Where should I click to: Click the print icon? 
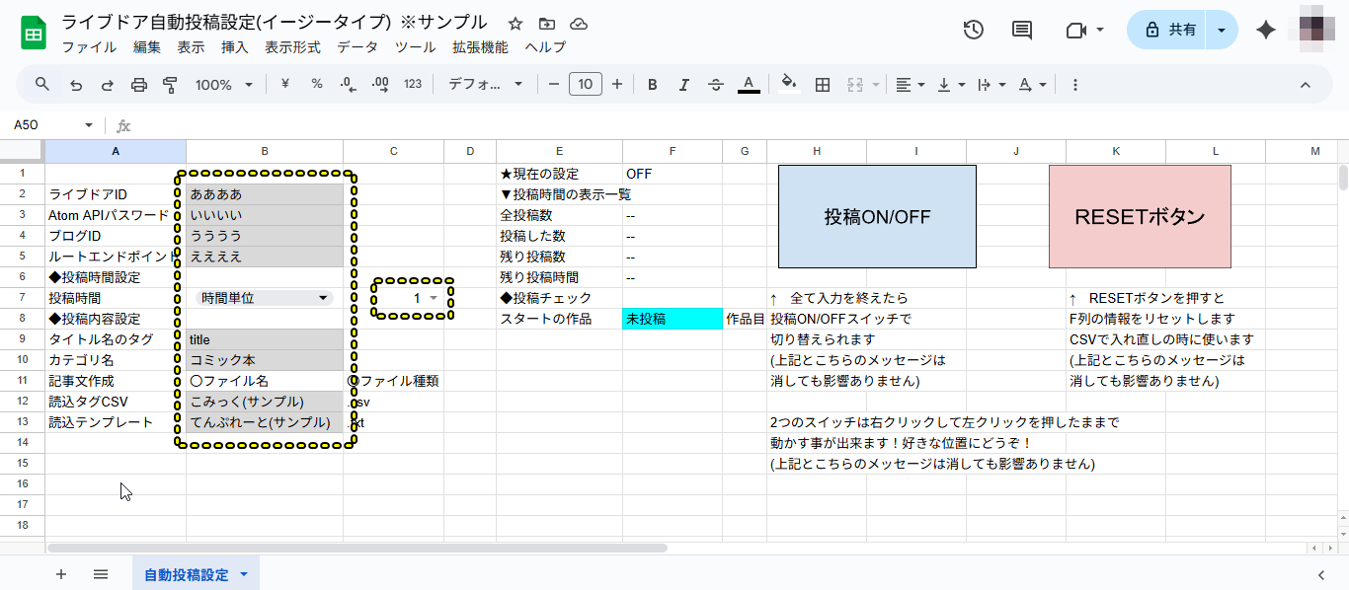point(137,85)
